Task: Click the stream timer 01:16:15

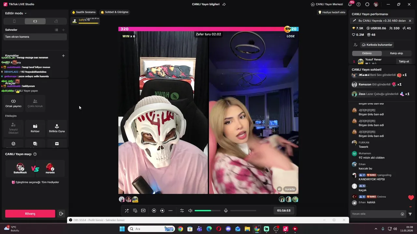Action: tap(284, 211)
